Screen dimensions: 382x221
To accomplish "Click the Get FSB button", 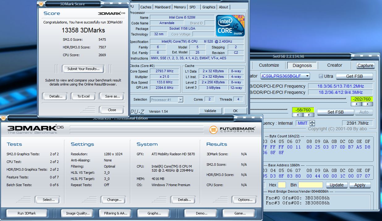I will click(x=354, y=76).
